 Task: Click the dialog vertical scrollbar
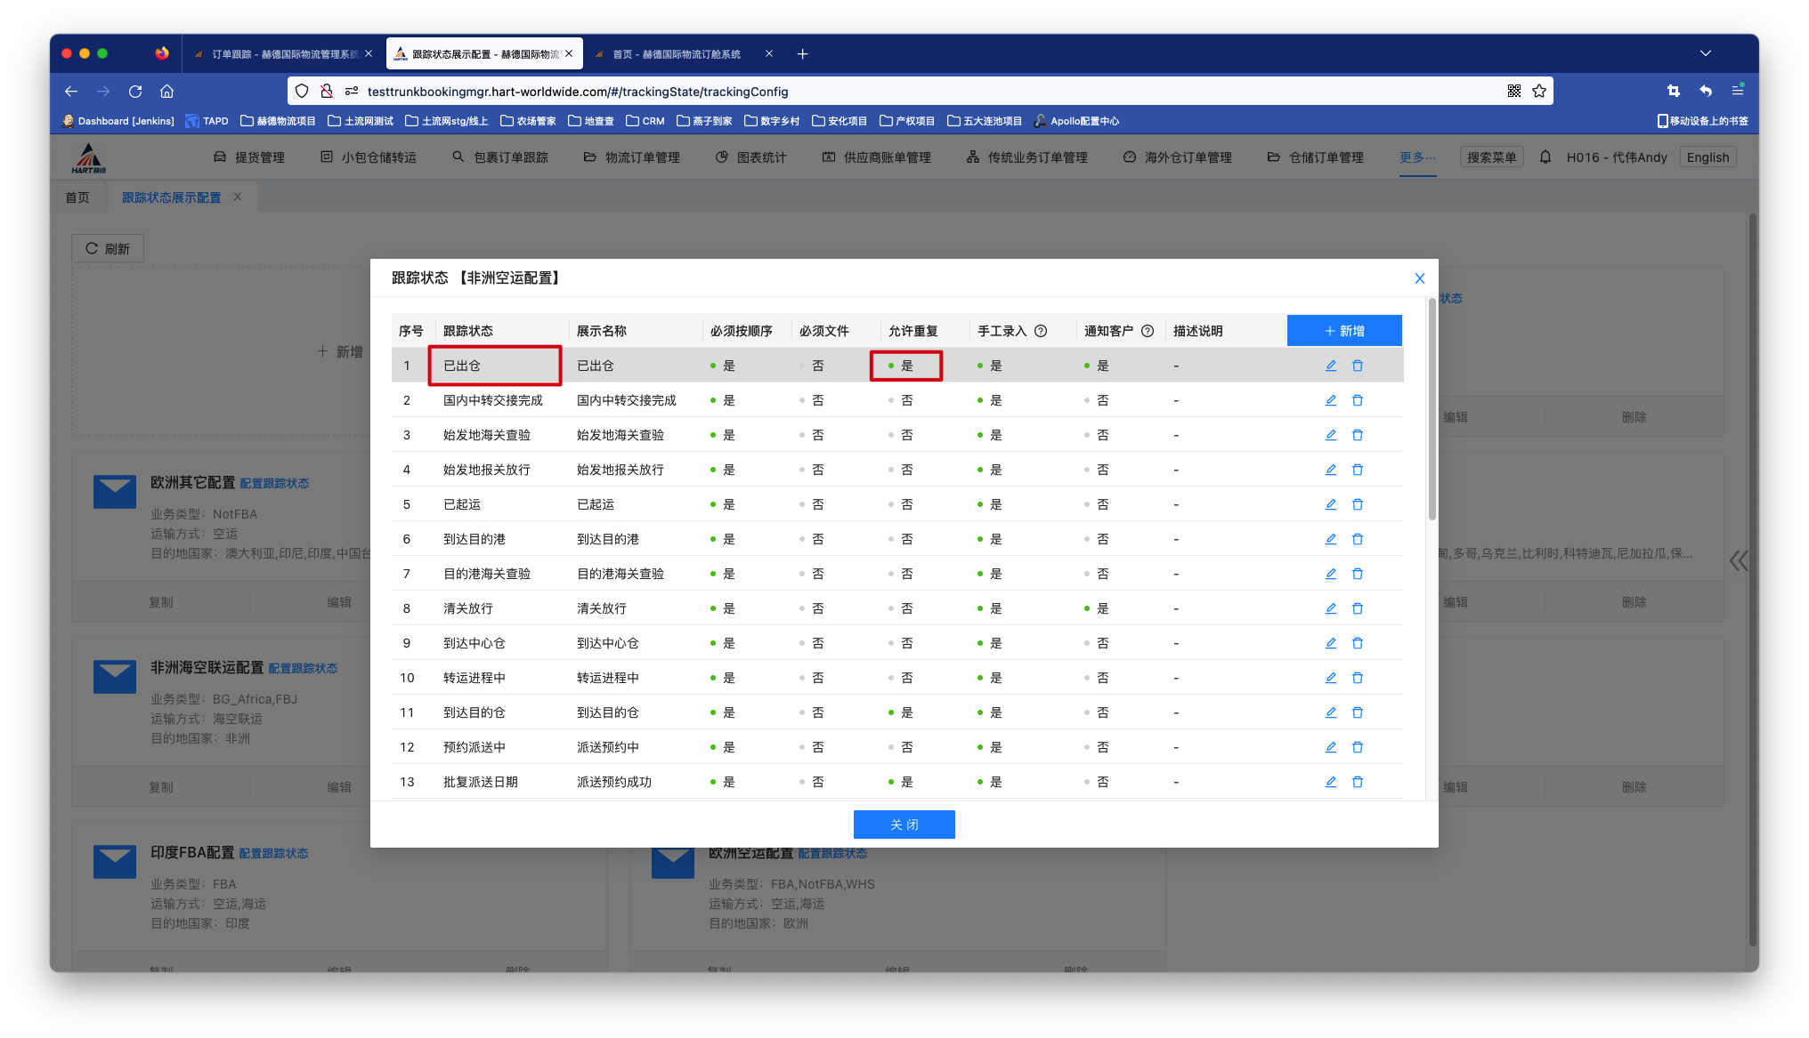pyautogui.click(x=1432, y=409)
